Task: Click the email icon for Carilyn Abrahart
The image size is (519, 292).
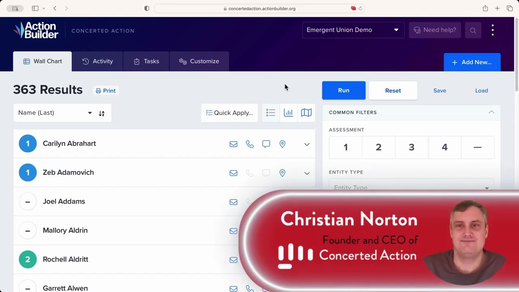Action: pyautogui.click(x=234, y=144)
